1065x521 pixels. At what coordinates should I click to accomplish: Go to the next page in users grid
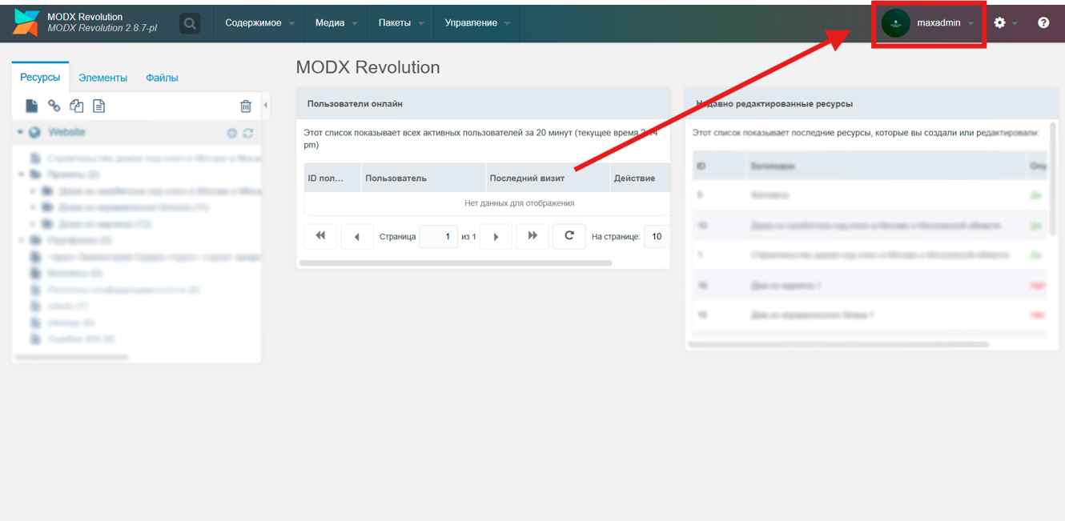tap(496, 236)
